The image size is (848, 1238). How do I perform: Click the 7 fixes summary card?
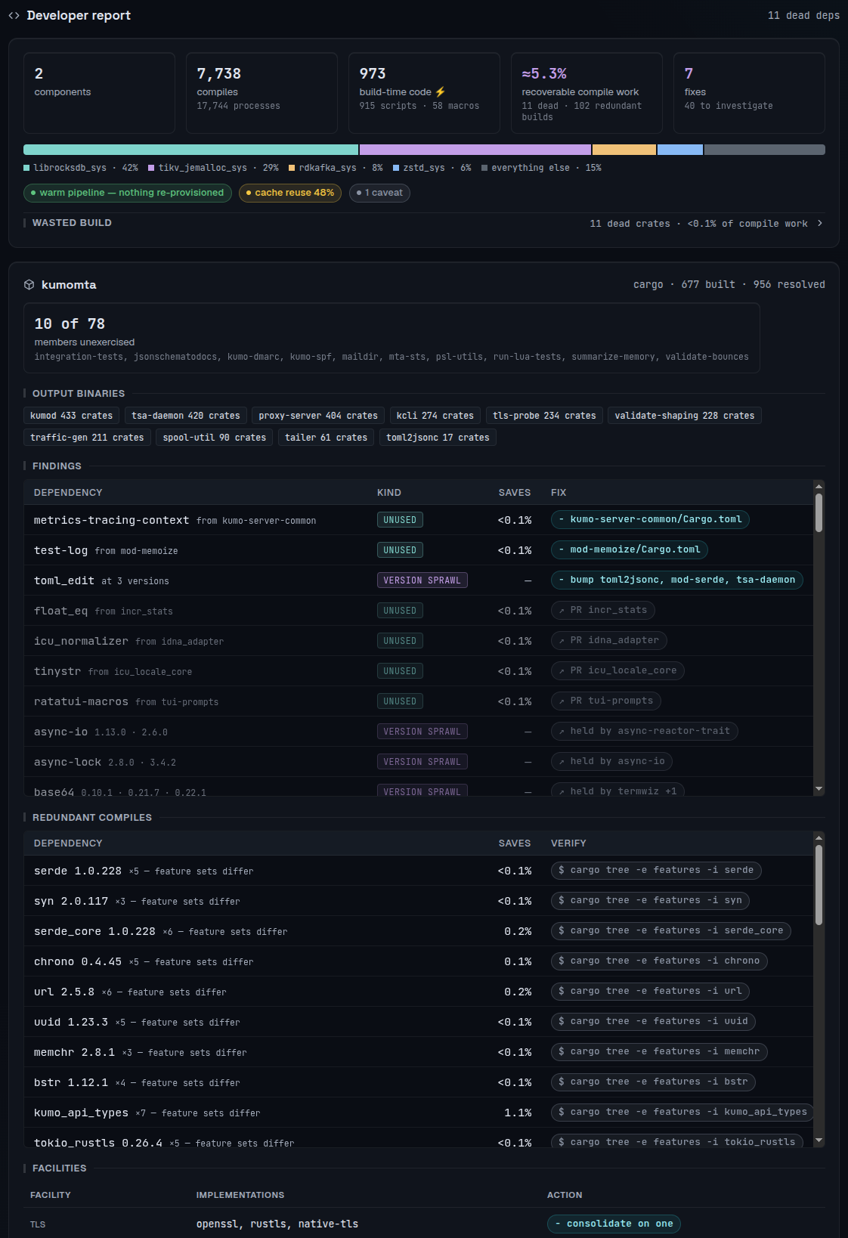pyautogui.click(x=749, y=93)
